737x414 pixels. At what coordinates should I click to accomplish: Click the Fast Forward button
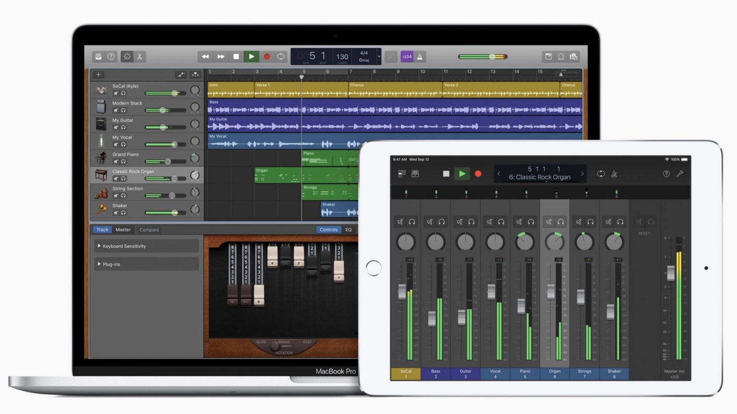tap(221, 57)
